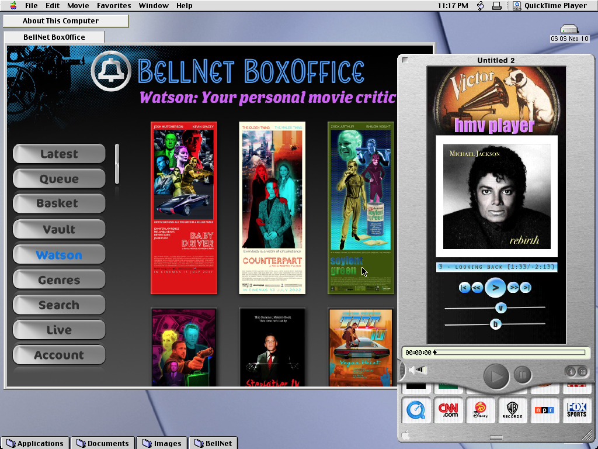Skip to next track in hmv player
Image resolution: width=598 pixels, height=449 pixels.
[526, 288]
